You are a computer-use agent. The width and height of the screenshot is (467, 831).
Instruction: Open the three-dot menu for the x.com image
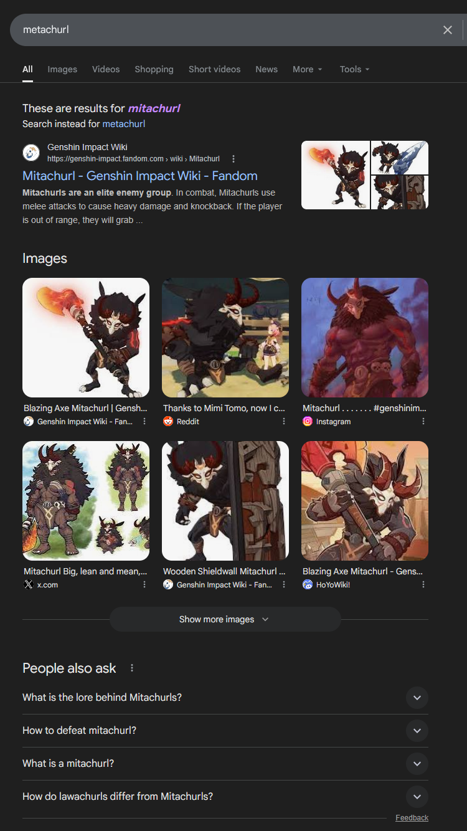coord(144,585)
